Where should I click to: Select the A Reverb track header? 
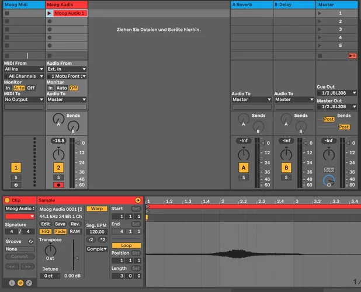251,5
